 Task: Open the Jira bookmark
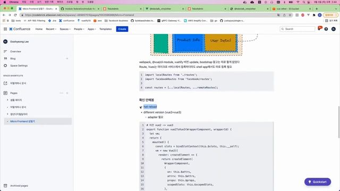click(52, 21)
